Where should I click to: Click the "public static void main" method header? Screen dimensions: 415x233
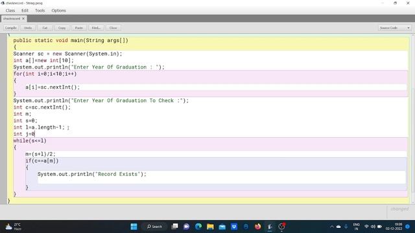(x=71, y=40)
